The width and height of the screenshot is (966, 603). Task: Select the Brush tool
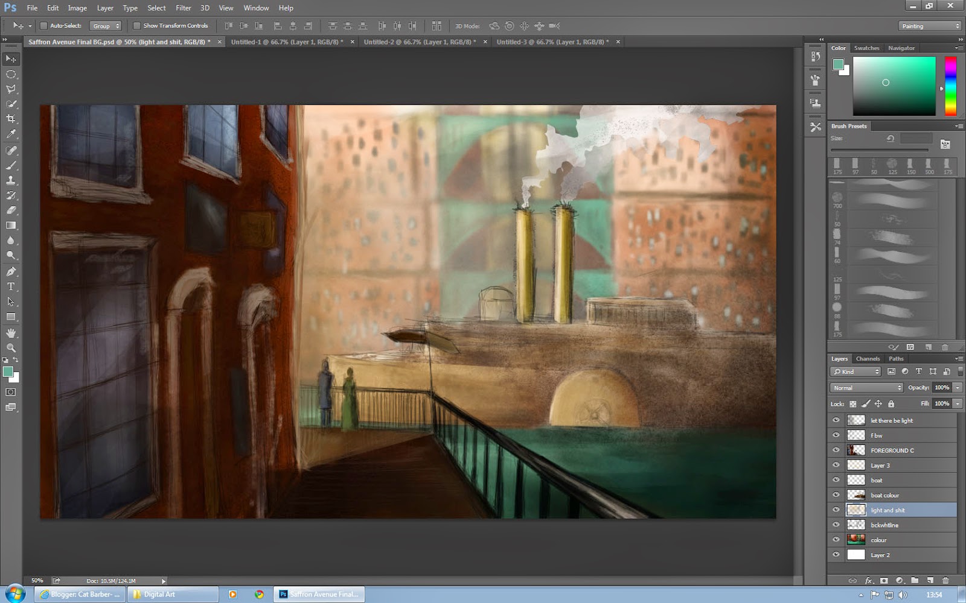click(11, 165)
